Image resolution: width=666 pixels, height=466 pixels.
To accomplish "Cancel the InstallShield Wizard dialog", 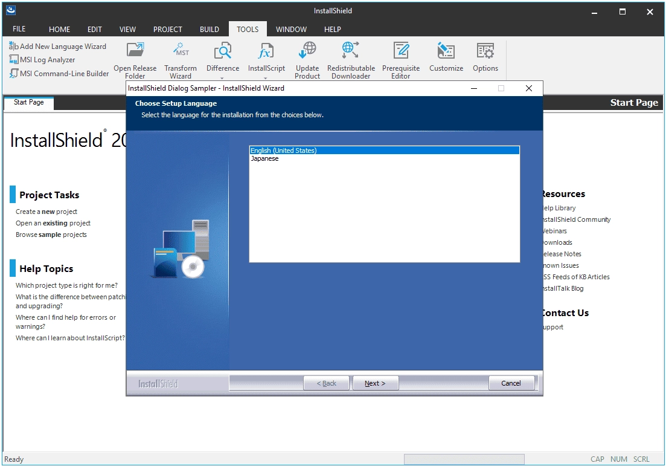I will [x=511, y=383].
